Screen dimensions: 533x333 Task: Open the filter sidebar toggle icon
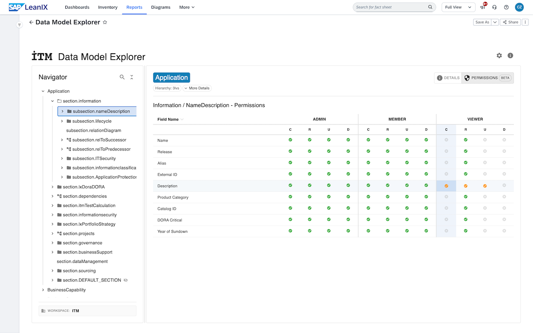coord(19,25)
